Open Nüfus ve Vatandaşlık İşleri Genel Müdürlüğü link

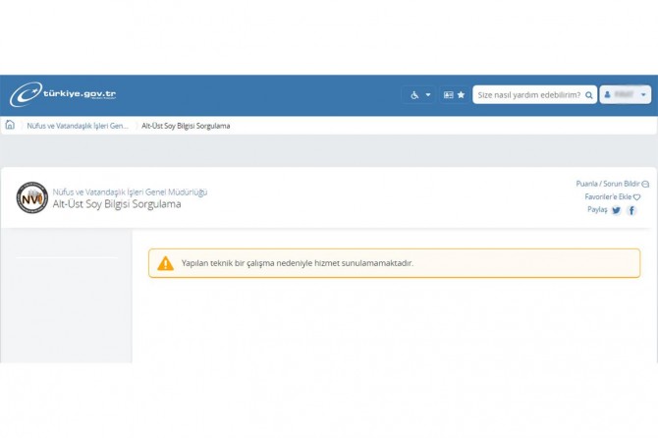point(130,192)
